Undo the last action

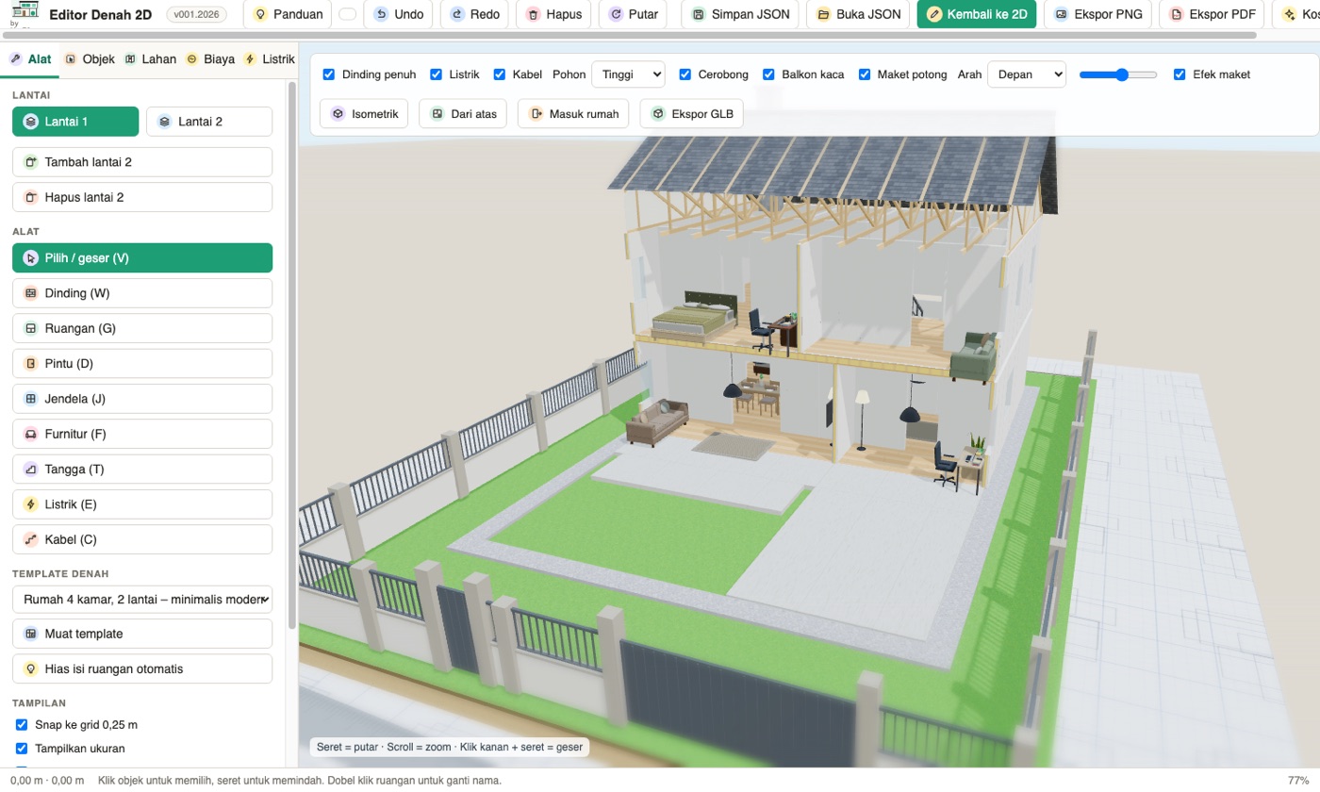click(x=398, y=14)
